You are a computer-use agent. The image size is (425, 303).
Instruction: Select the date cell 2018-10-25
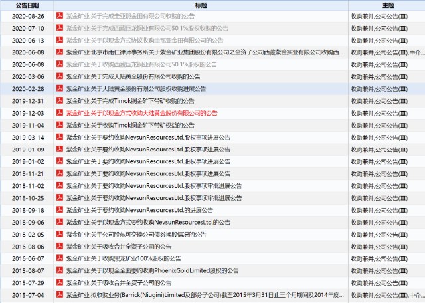click(x=28, y=198)
